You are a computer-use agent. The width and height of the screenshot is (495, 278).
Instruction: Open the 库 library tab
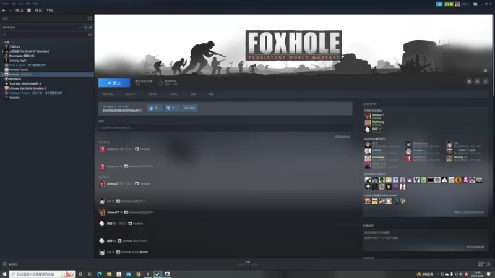[x=29, y=11]
